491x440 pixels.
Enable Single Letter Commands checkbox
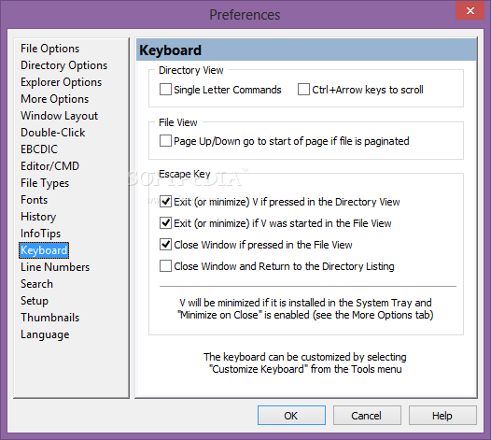tap(165, 90)
